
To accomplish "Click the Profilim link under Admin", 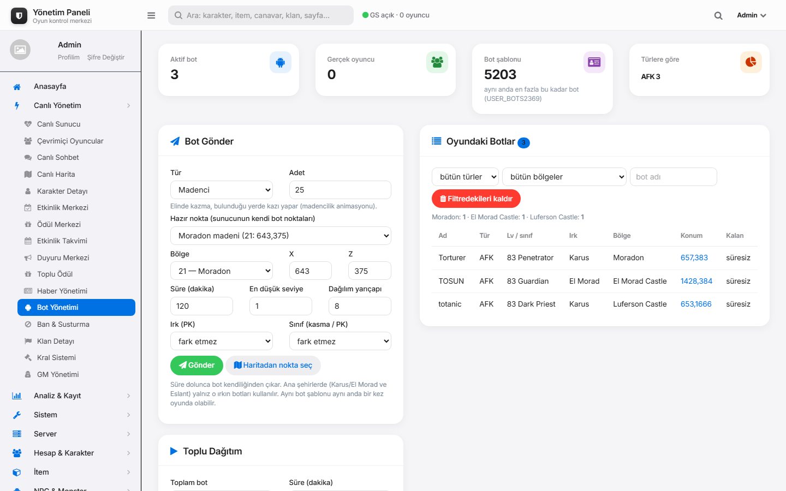I will click(69, 57).
